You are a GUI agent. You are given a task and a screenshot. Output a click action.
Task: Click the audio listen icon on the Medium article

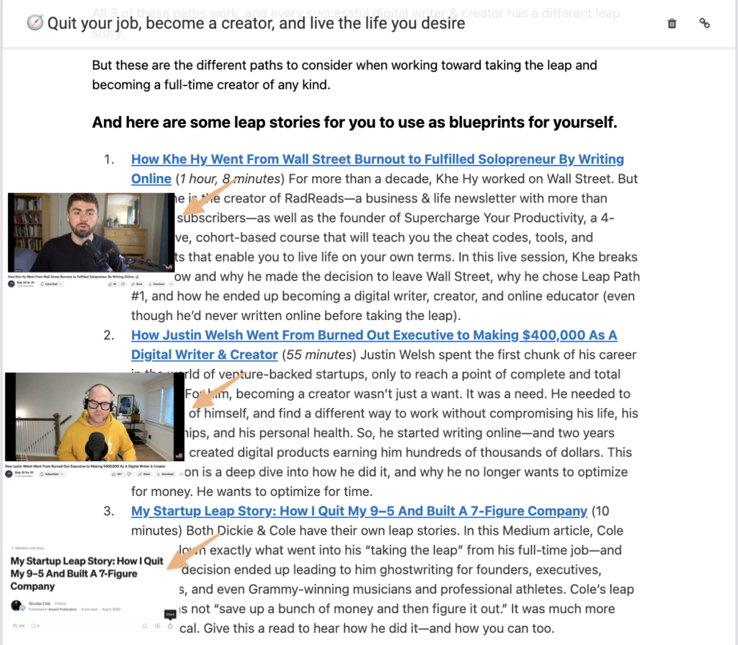coord(157,626)
